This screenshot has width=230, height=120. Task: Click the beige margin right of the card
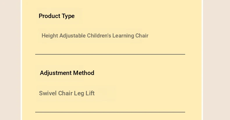(x=217, y=60)
